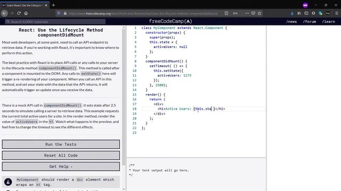Reset the 90% zoom indicator
The image size is (341, 191).
coord(235,13)
